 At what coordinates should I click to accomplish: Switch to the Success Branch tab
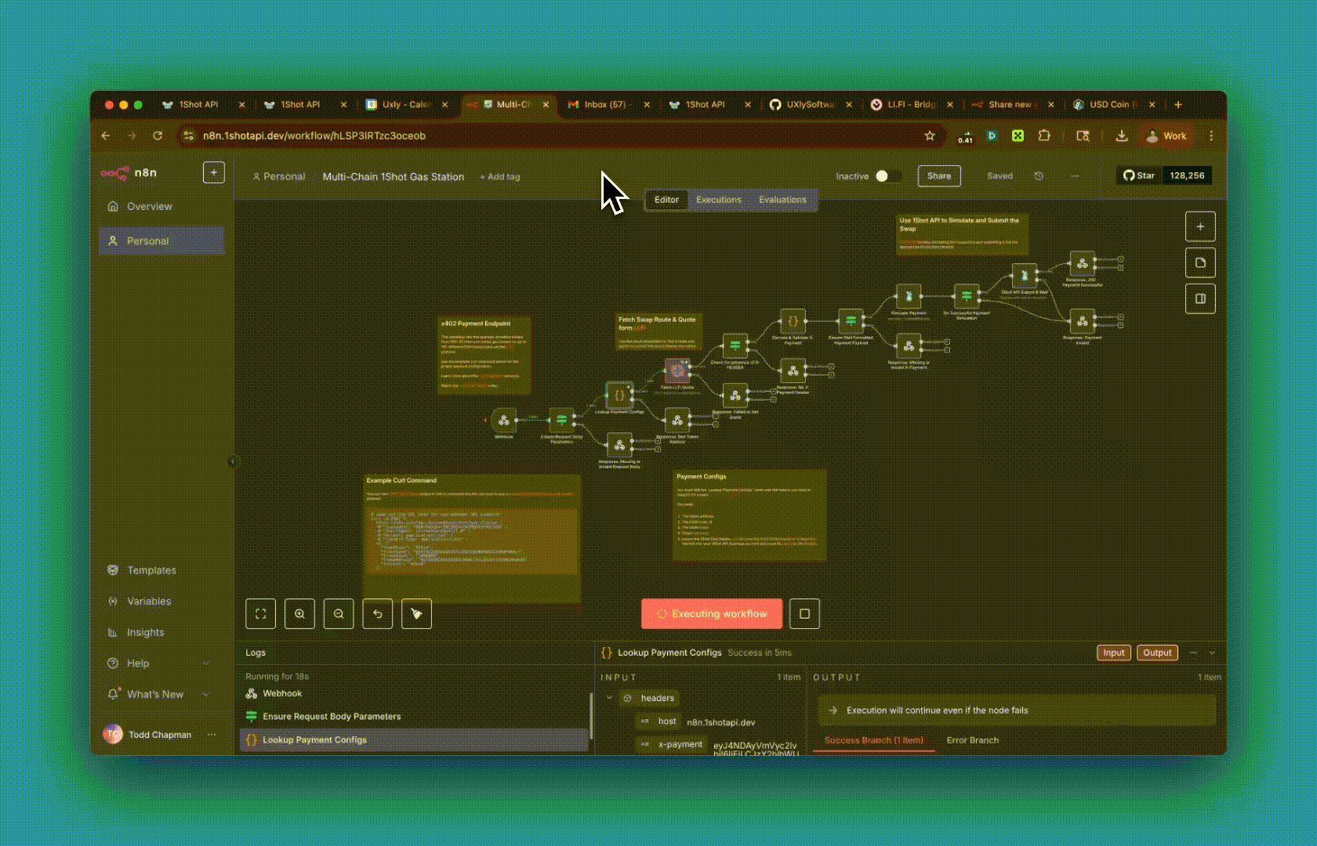[x=874, y=740]
